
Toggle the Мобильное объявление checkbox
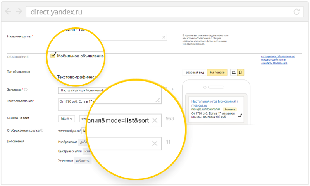click(x=53, y=56)
